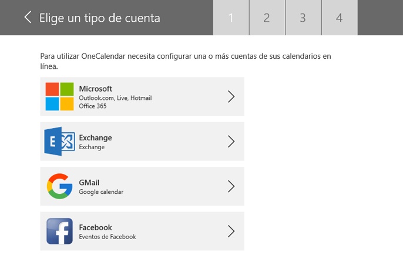The width and height of the screenshot is (403, 255).
Task: Open Exchange account chevron arrow
Action: [231, 142]
